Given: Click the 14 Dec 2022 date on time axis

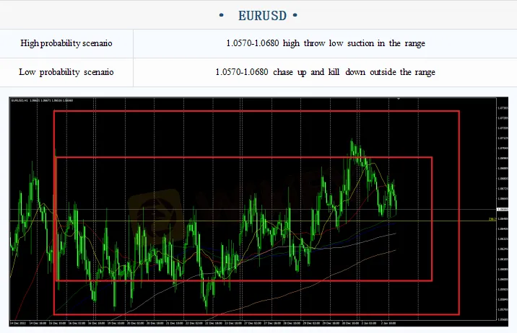Looking at the screenshot, I should point(19,322).
